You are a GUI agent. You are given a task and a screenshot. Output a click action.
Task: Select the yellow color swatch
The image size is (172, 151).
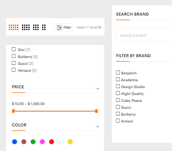(70, 142)
